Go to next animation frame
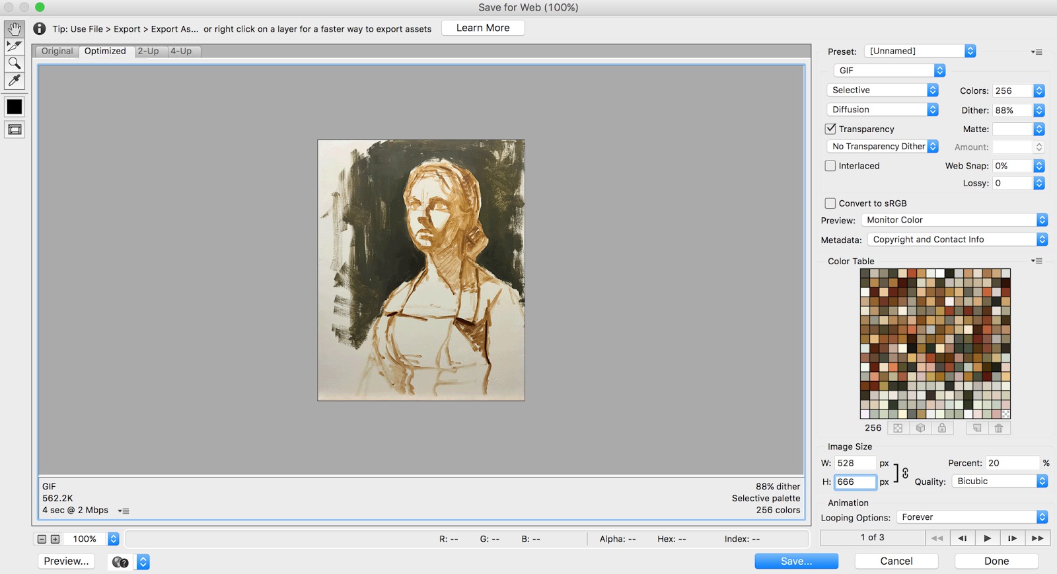This screenshot has height=574, width=1057. click(1013, 538)
